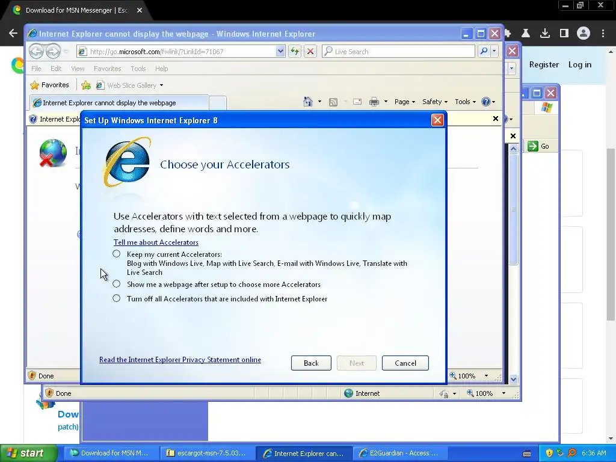Viewport: 616px width, 462px height.
Task: Open the Tools menu in menu bar
Action: 138,69
